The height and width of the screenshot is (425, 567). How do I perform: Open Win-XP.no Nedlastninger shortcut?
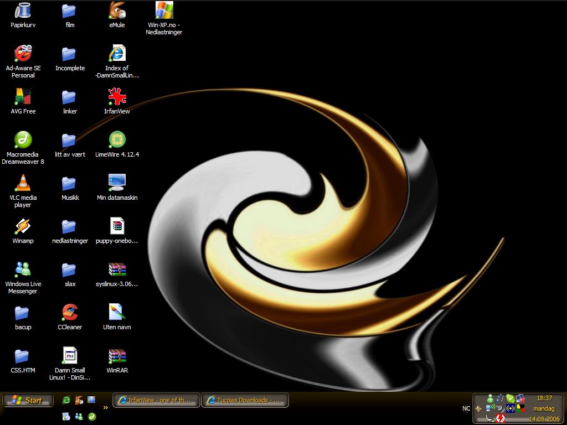coord(164,19)
